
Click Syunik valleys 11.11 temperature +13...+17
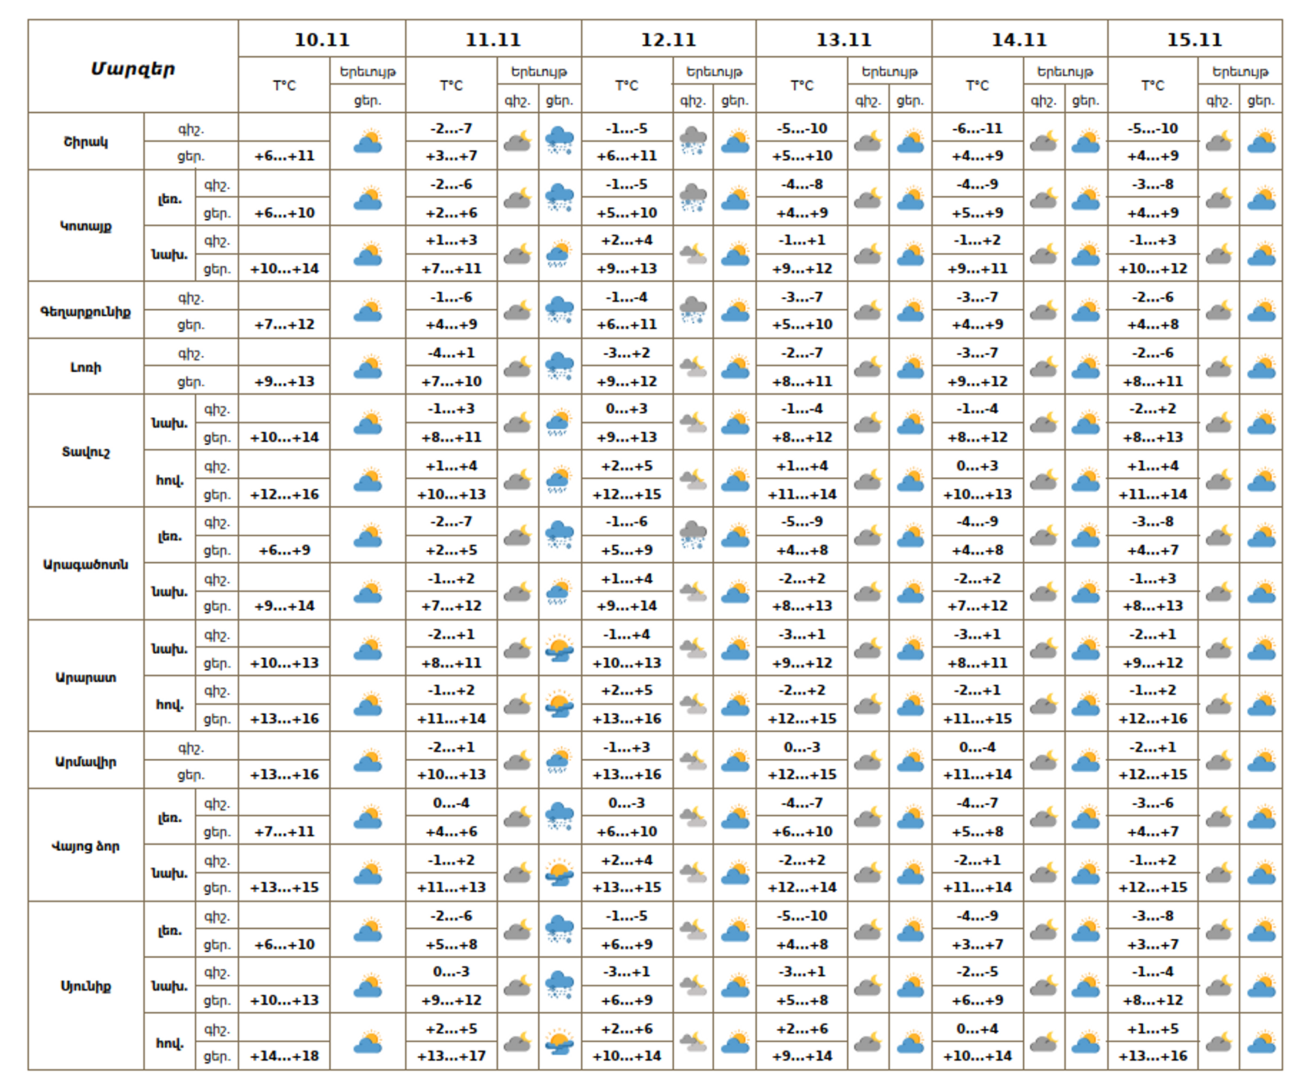coord(452,1056)
